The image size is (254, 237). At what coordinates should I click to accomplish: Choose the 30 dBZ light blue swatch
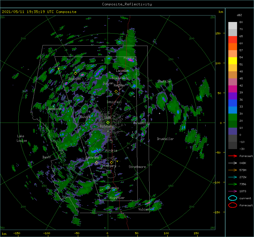233,110
